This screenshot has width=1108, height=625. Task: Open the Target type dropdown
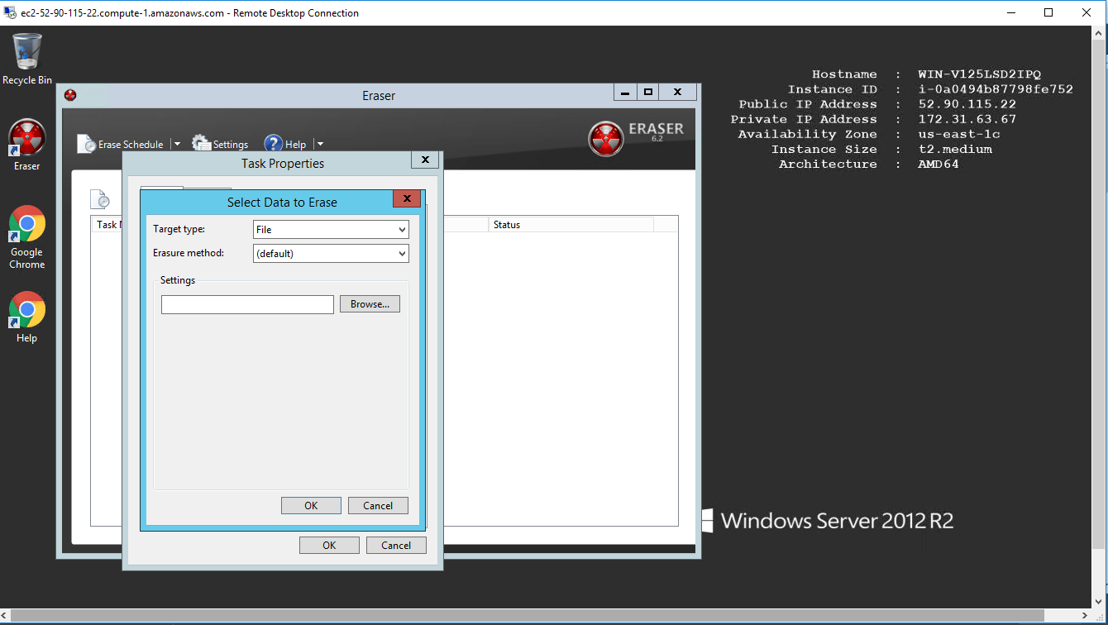(331, 230)
